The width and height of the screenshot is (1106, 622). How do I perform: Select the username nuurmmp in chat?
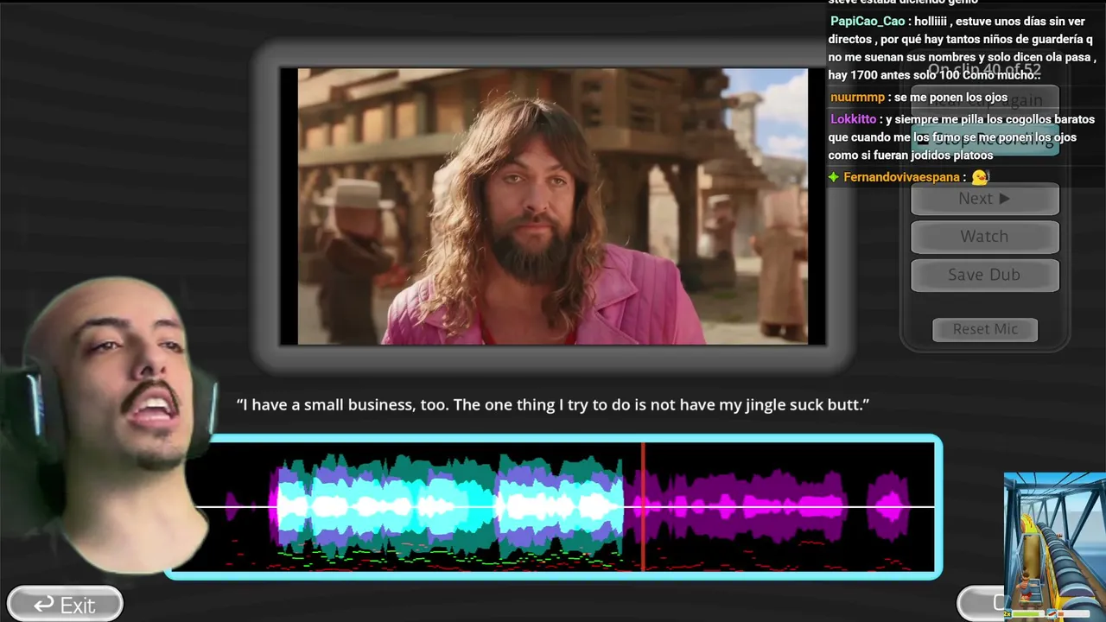point(857,98)
